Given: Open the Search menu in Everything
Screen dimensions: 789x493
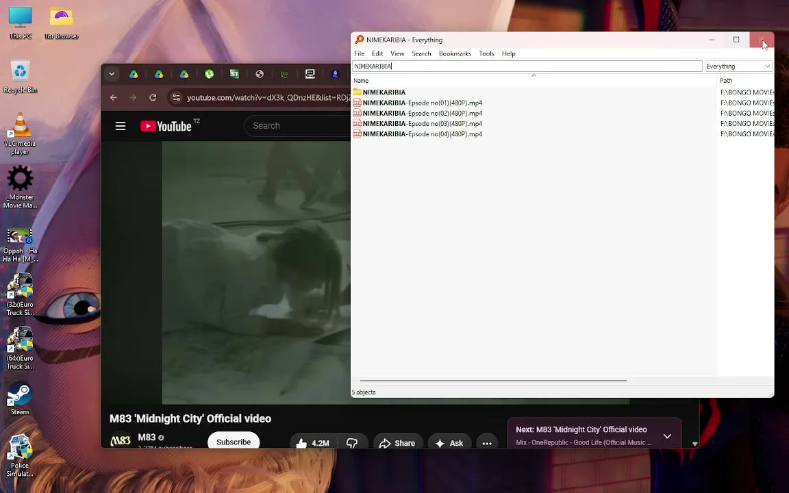Looking at the screenshot, I should point(421,53).
